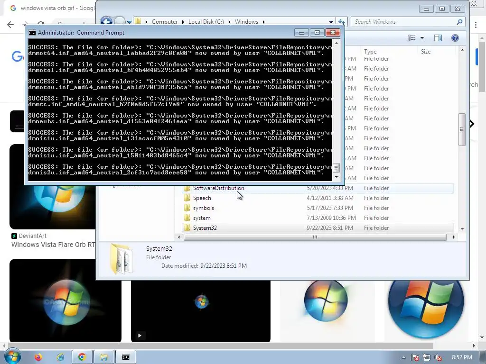Open Chrome three-dot menu
The image size is (486, 364).
476,25
